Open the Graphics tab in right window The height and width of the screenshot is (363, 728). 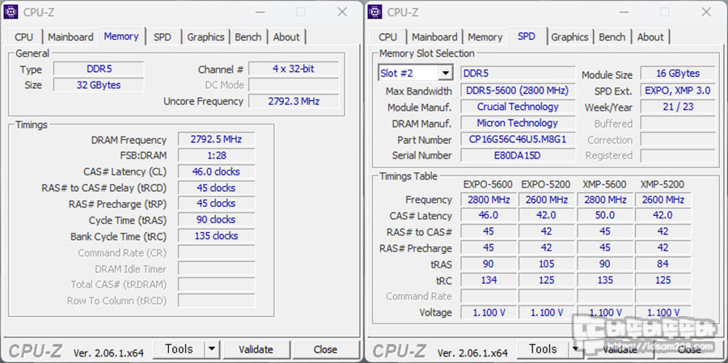pos(569,37)
